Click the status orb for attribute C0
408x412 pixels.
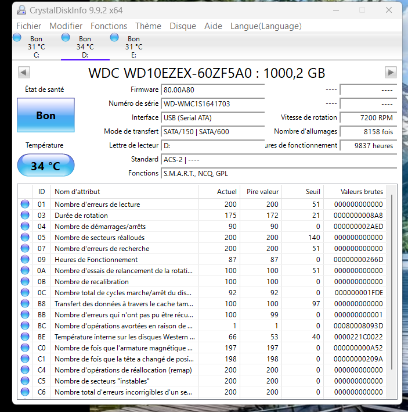[x=25, y=347]
